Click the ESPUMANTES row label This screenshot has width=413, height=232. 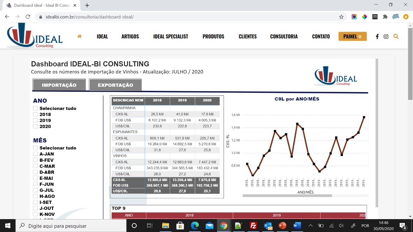[x=125, y=132]
